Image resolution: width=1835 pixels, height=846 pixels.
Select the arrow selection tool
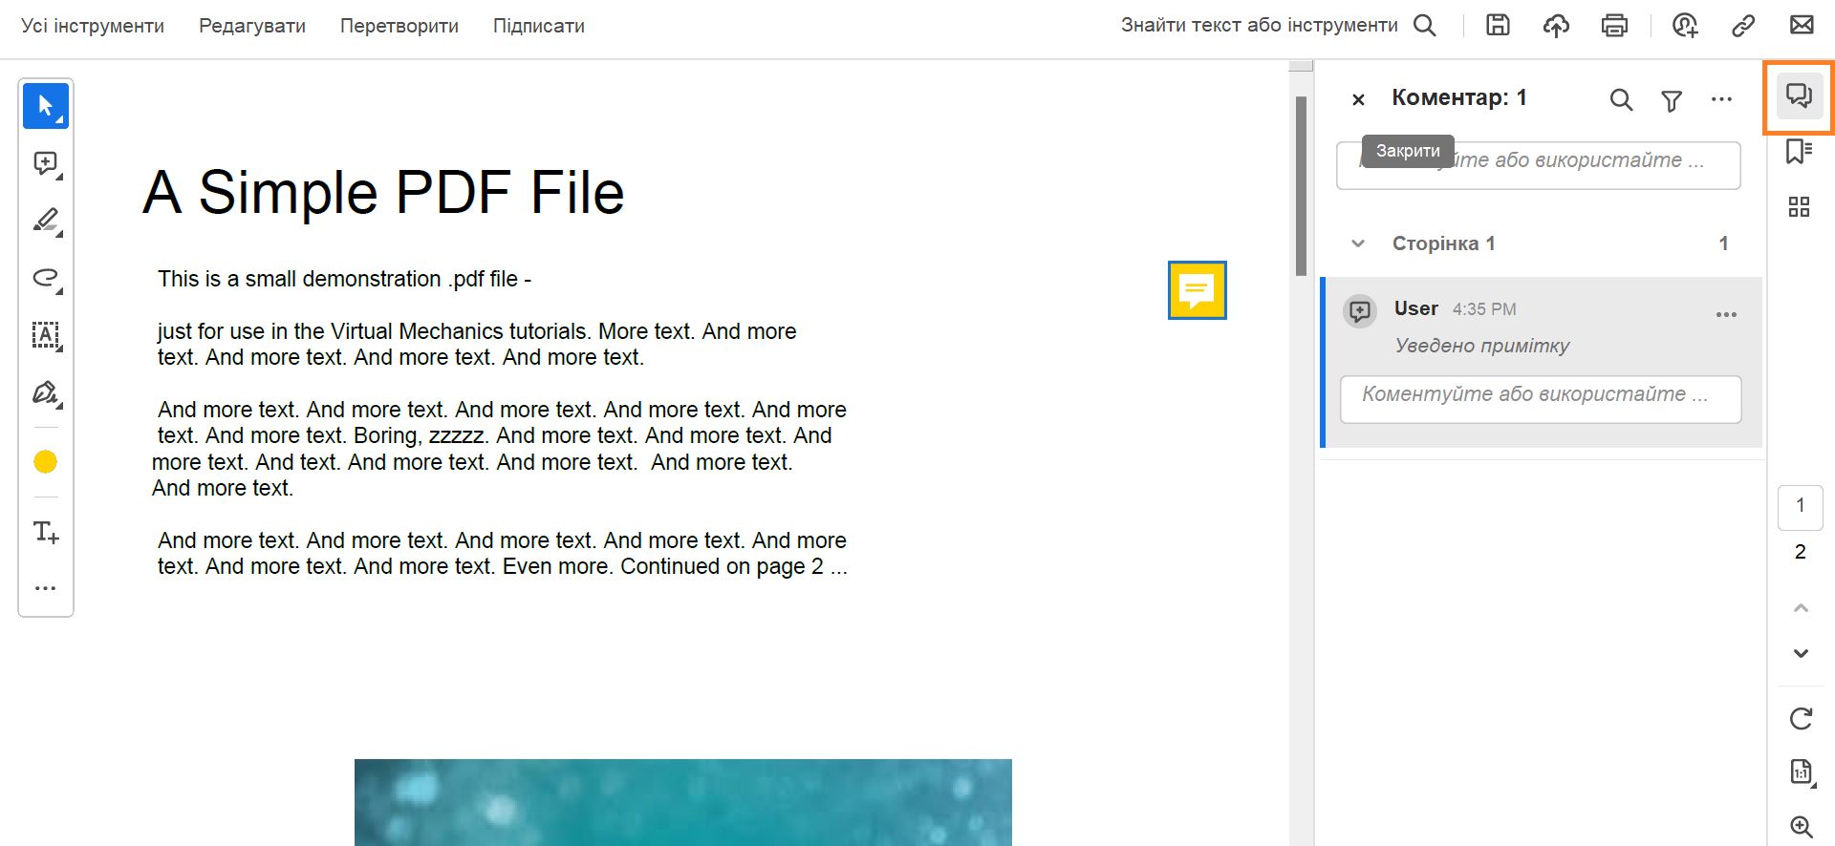[x=46, y=106]
